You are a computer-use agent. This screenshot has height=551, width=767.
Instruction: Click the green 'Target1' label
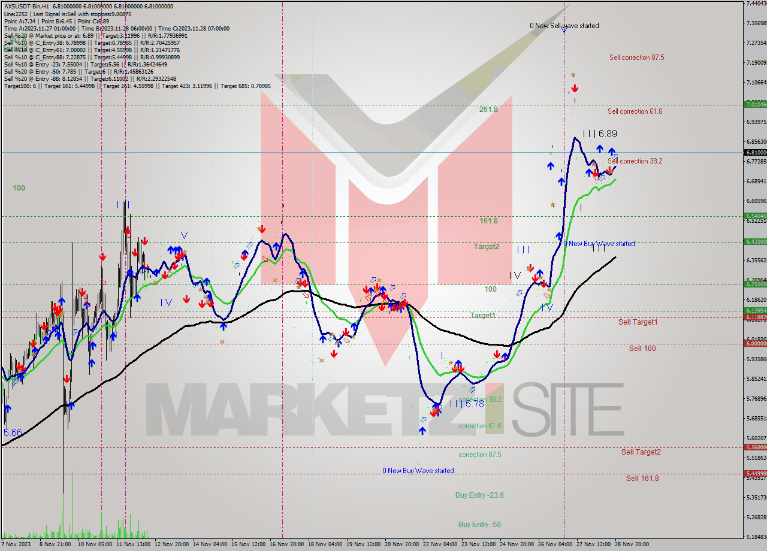point(482,316)
